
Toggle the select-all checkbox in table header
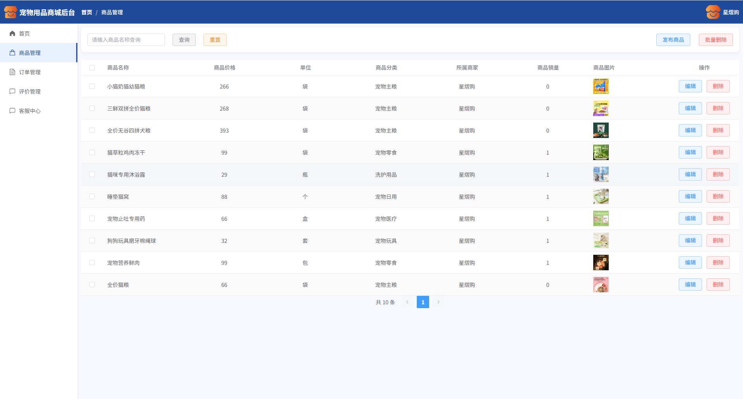coord(92,68)
